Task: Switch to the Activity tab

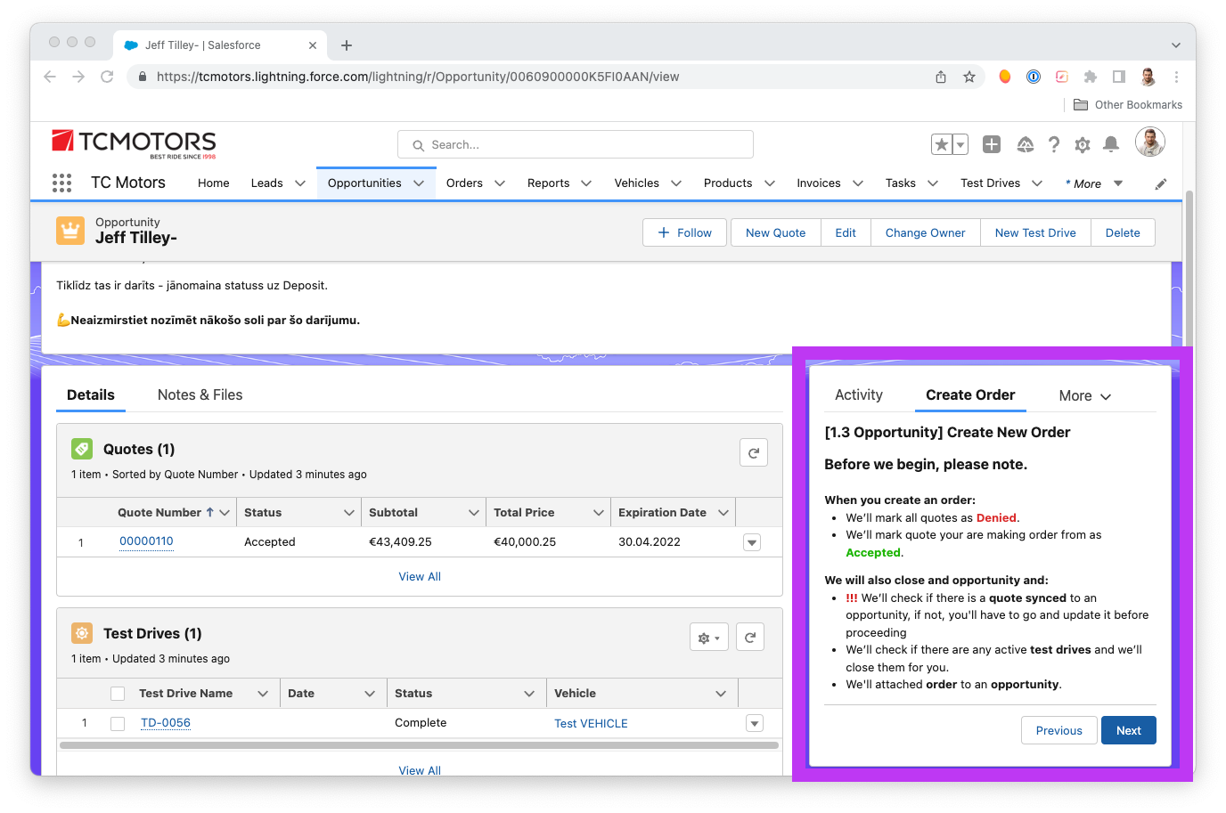Action: tap(859, 395)
